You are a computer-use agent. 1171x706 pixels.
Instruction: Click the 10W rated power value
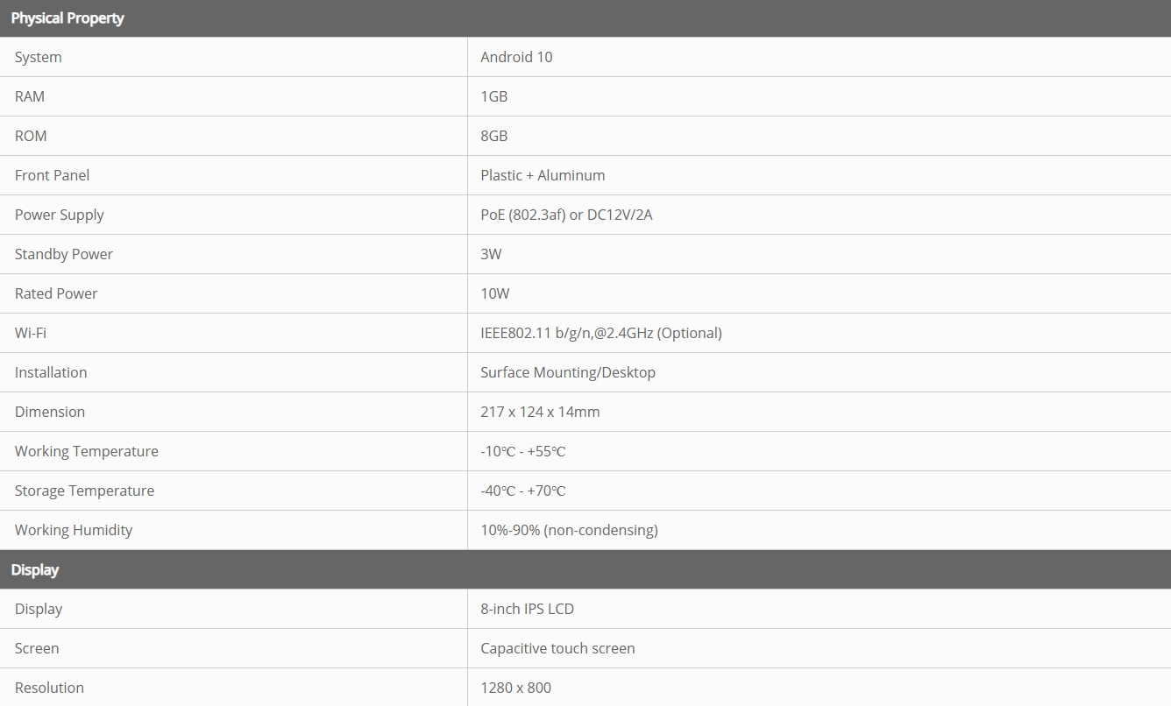(x=494, y=293)
